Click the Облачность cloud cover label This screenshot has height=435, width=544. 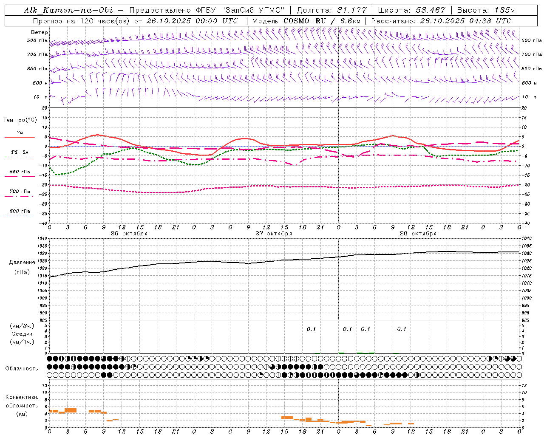point(22,369)
